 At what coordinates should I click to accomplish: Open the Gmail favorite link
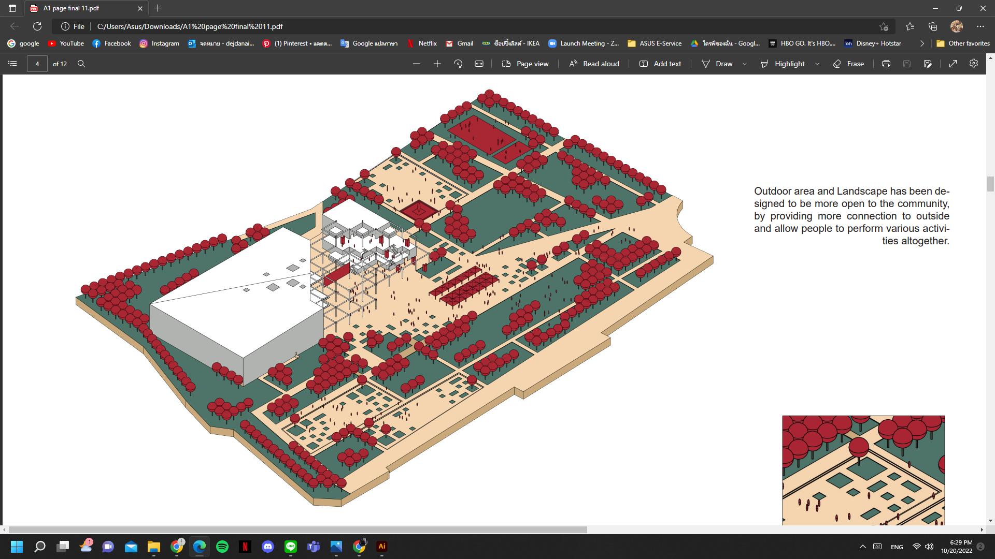(459, 43)
